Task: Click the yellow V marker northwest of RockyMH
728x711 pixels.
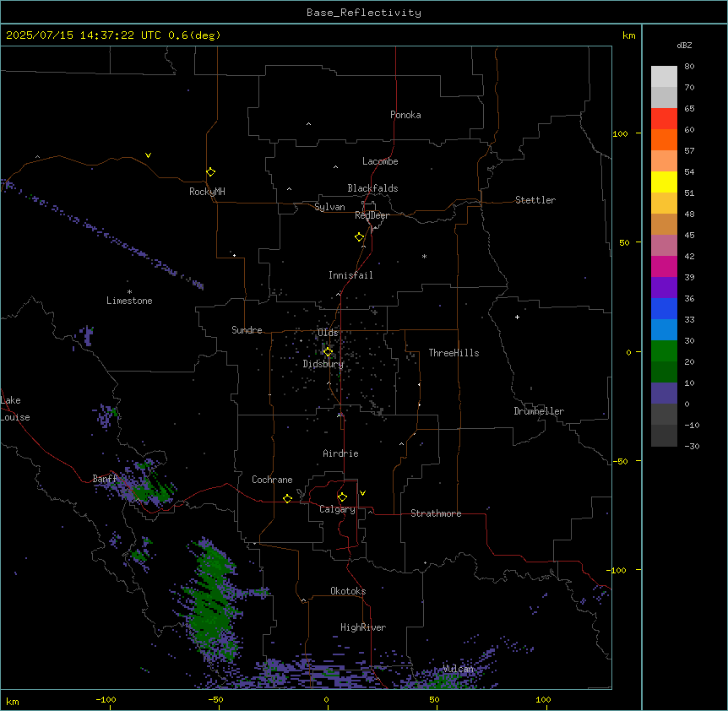Action: (148, 155)
